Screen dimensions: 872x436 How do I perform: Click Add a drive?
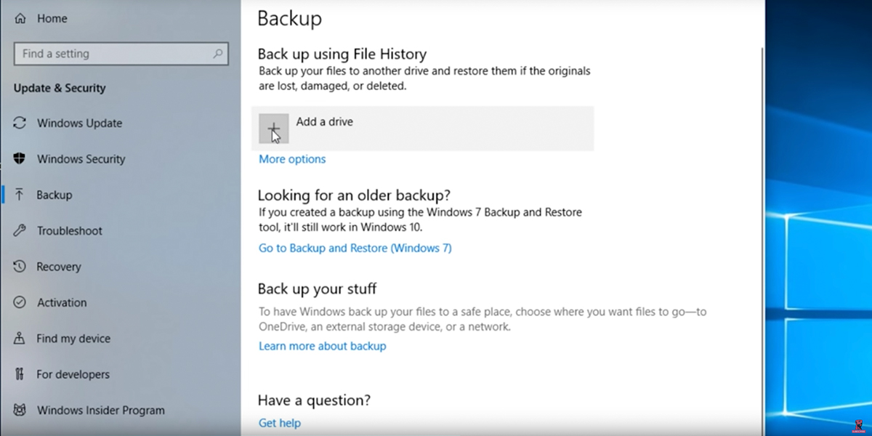324,121
